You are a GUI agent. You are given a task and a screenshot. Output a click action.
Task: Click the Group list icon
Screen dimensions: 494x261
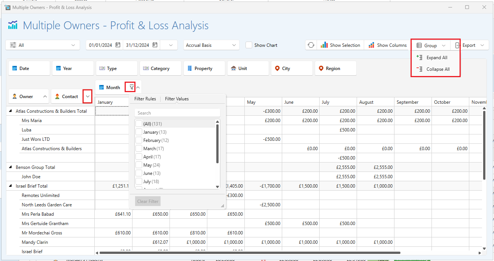pos(419,45)
